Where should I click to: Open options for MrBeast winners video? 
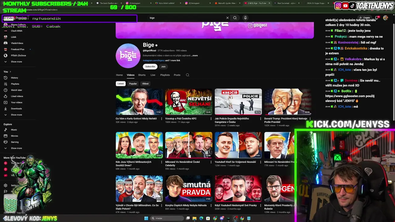[x=162, y=162]
